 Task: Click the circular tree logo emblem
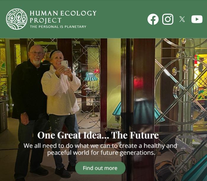click(17, 19)
